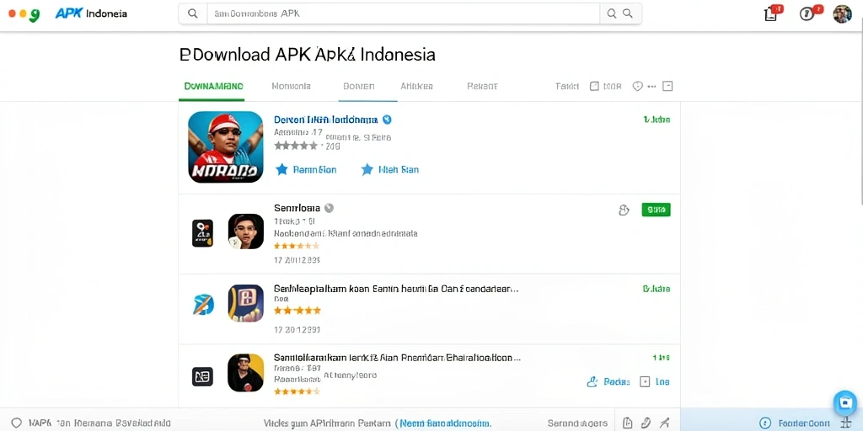The height and width of the screenshot is (431, 863).
Task: Open the notifications icon with the red badge
Action: tap(773, 13)
